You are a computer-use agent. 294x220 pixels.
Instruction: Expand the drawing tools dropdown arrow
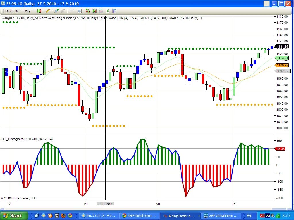[x=51, y=11]
